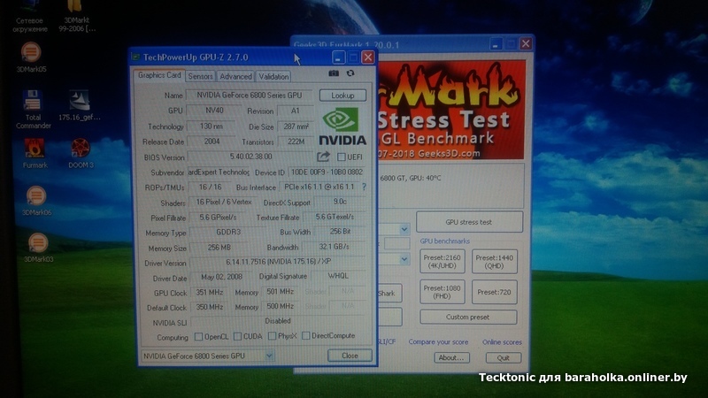
Task: Switch to the Advanced tab
Action: [x=235, y=77]
